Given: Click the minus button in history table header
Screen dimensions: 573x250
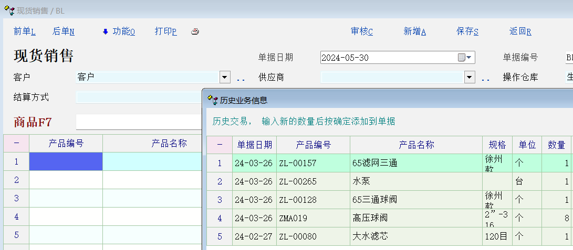Looking at the screenshot, I should point(220,145).
